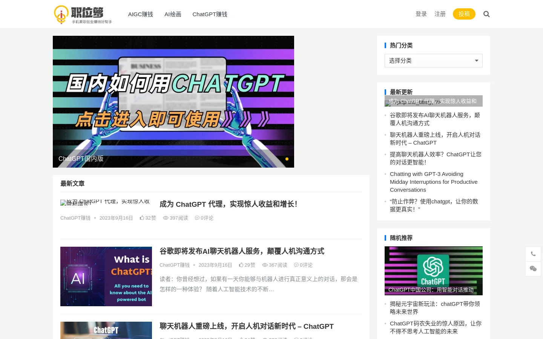Open sidebar link "防止作弊？使用chatgpt
Image resolution: width=543 pixels, height=339 pixels.
[434, 205]
